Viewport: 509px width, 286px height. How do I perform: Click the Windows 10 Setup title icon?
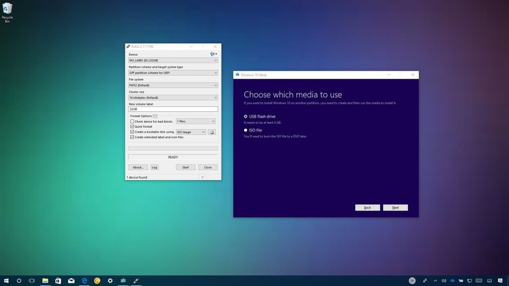237,74
